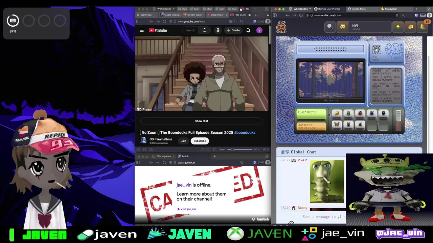Viewport: 433px width, 243px height.
Task: Select the cheese inventory slot
Action: pos(337,114)
